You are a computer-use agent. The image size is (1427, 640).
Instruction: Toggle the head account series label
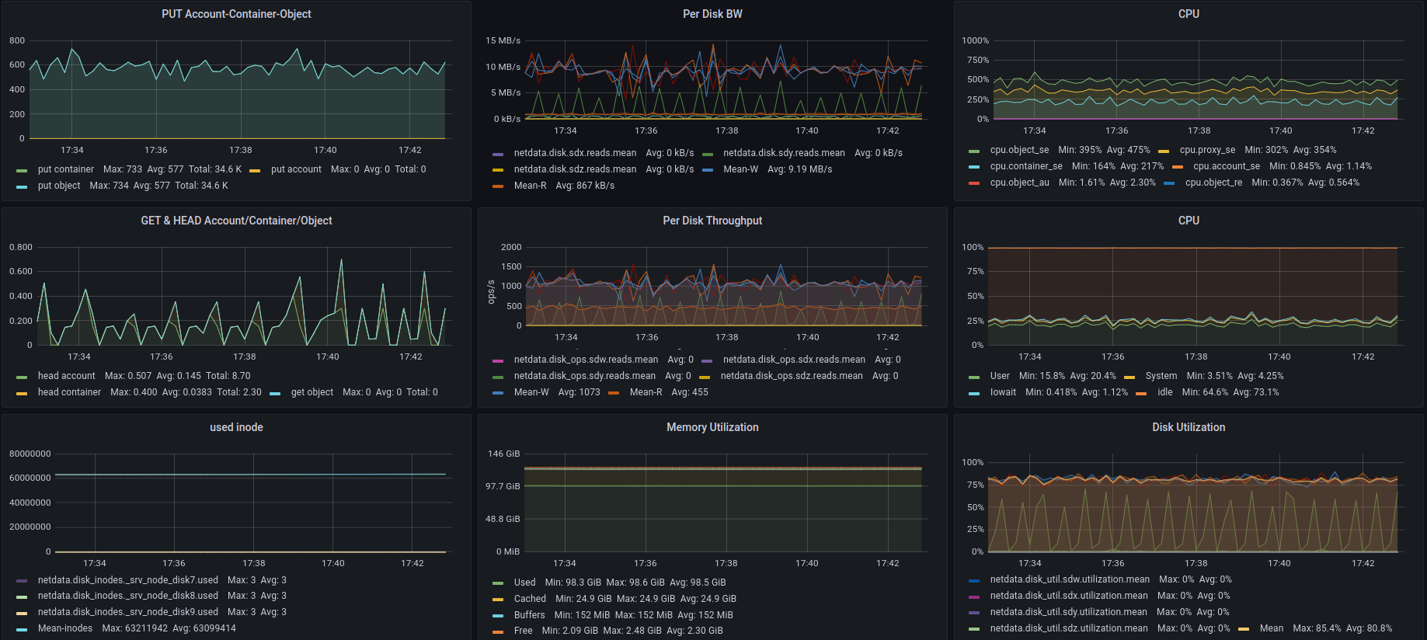(66, 376)
